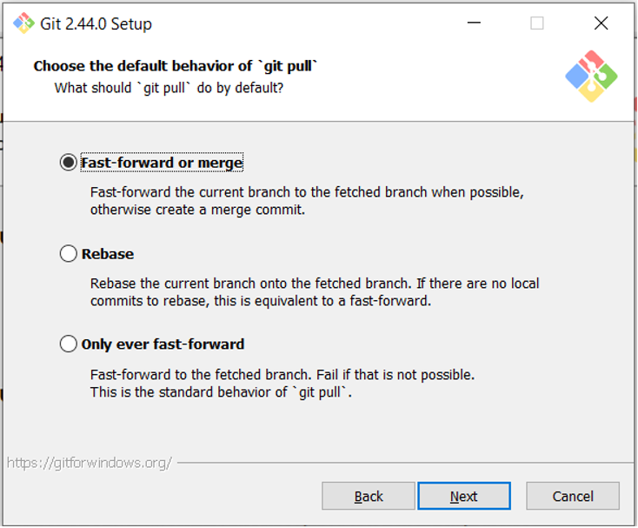Viewport: 638px width, 528px height.
Task: Click the 'Git 2.44.0 Setup' title text
Action: click(x=96, y=24)
